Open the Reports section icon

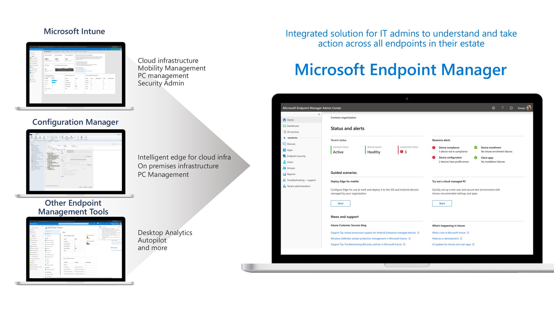tap(285, 174)
